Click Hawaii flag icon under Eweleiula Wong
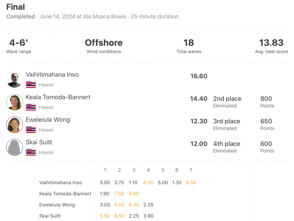The image size is (294, 221). tap(31, 130)
